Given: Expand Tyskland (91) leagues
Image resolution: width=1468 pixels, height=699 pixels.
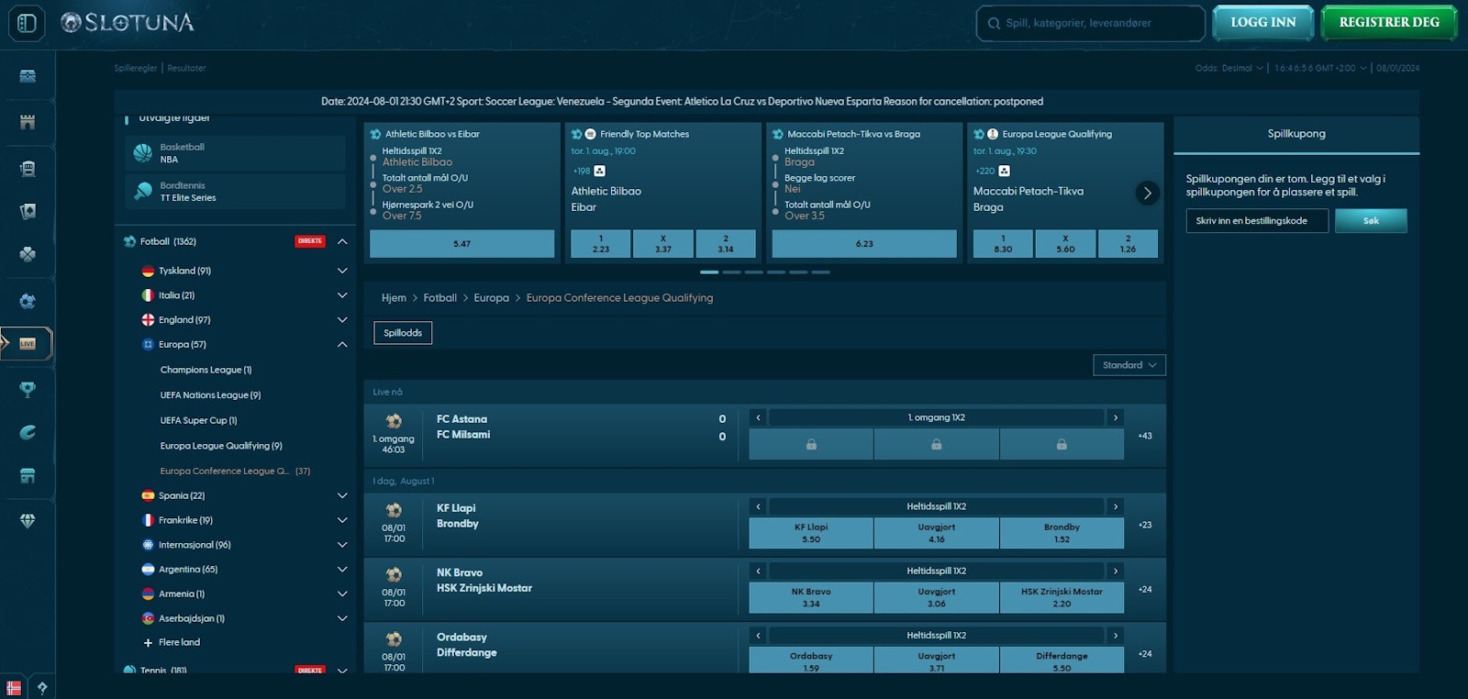Looking at the screenshot, I should [x=342, y=271].
